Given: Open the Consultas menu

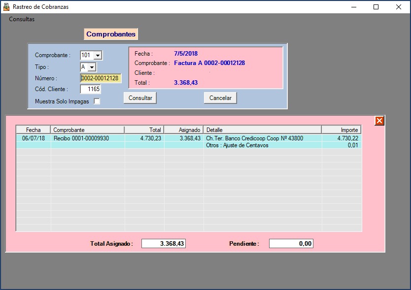Looking at the screenshot, I should coord(22,19).
